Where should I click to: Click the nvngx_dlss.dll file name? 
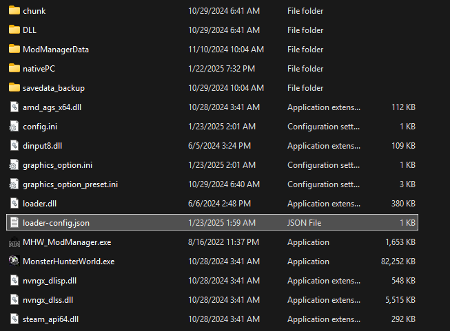click(48, 300)
